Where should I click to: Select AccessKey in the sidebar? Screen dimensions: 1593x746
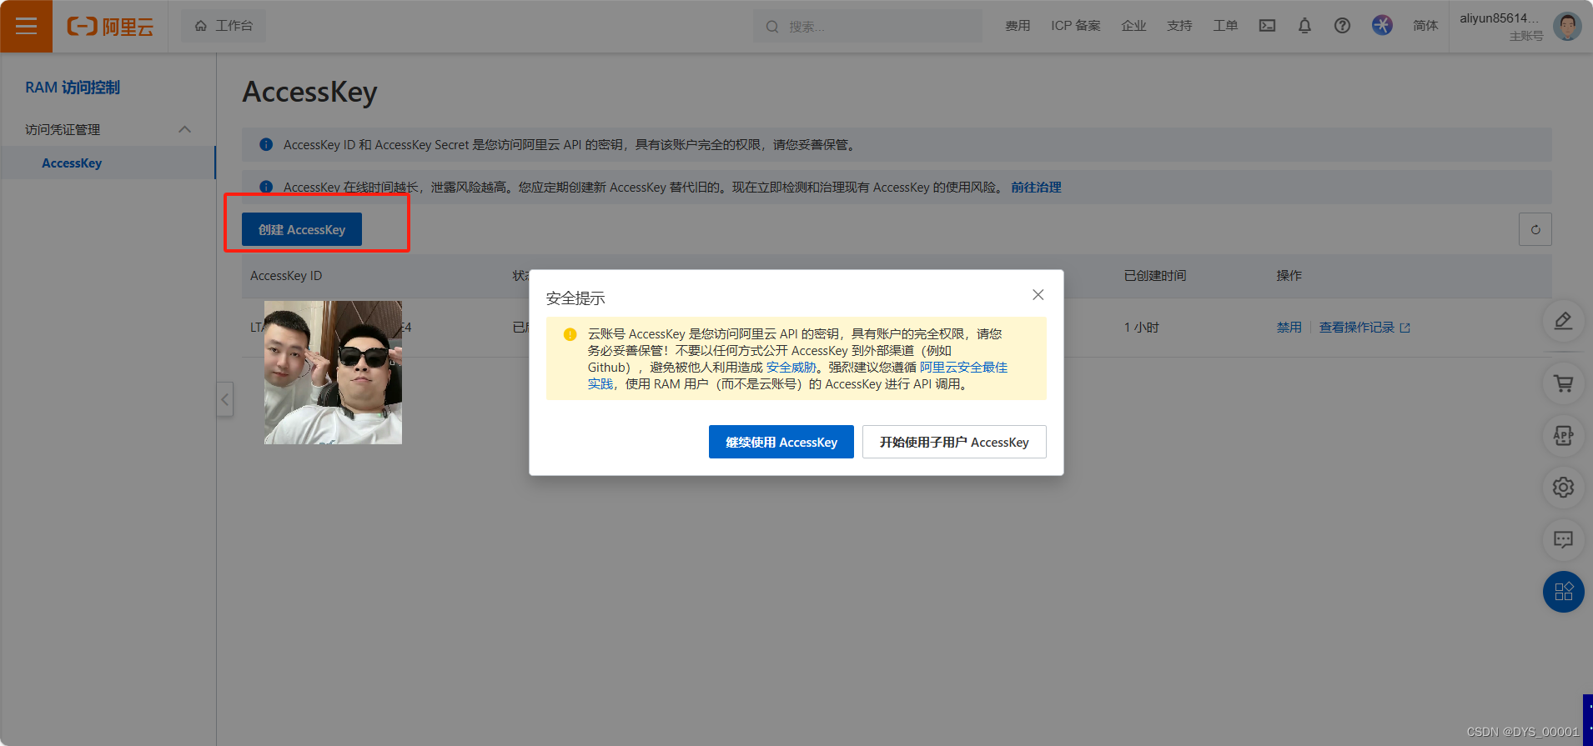108,163
